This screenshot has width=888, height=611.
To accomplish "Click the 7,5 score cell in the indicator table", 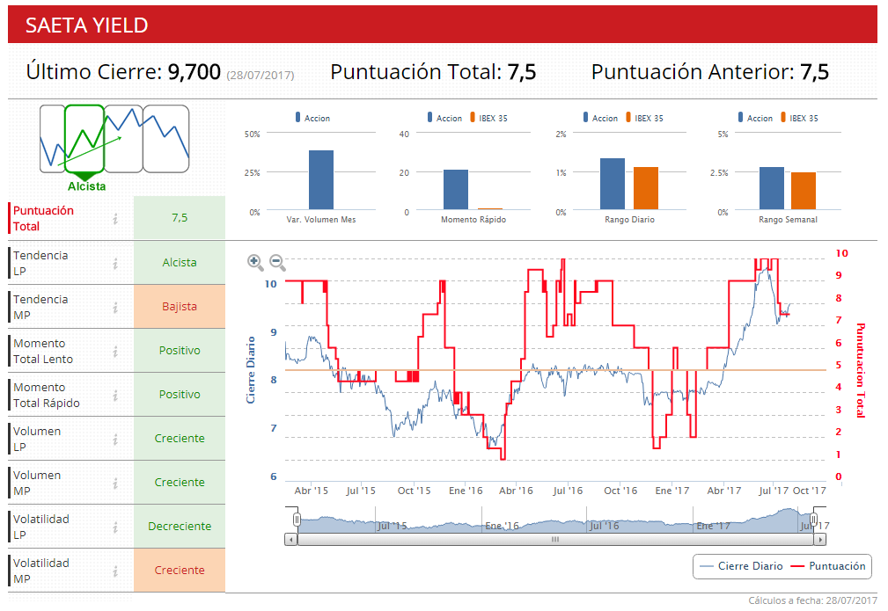I will (180, 218).
